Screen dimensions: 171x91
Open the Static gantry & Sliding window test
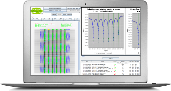click(x=55, y=8)
